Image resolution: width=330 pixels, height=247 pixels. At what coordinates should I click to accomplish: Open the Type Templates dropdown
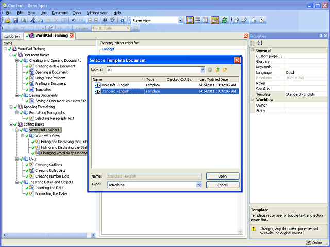pyautogui.click(x=199, y=185)
